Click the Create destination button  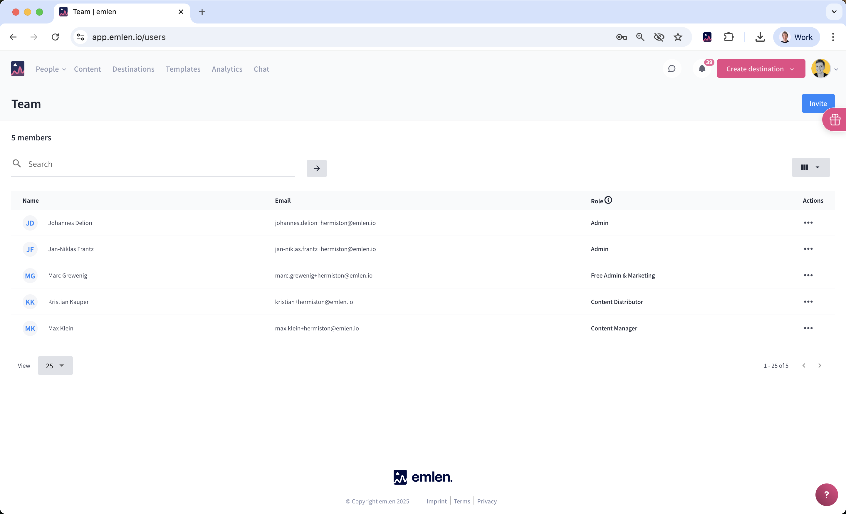(761, 69)
